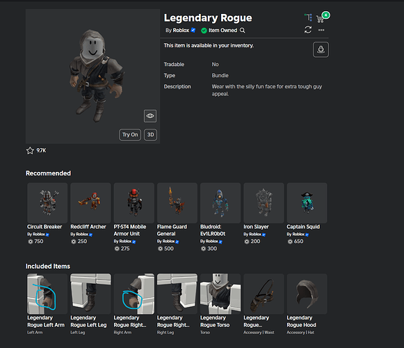Click the Try On button
The height and width of the screenshot is (348, 404).
click(x=130, y=134)
